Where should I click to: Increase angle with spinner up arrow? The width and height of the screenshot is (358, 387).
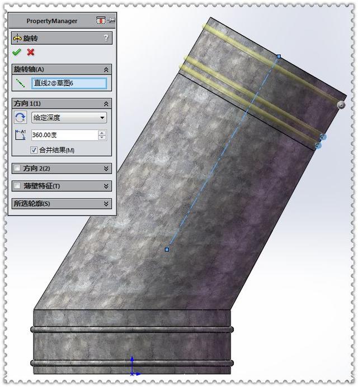click(x=102, y=133)
